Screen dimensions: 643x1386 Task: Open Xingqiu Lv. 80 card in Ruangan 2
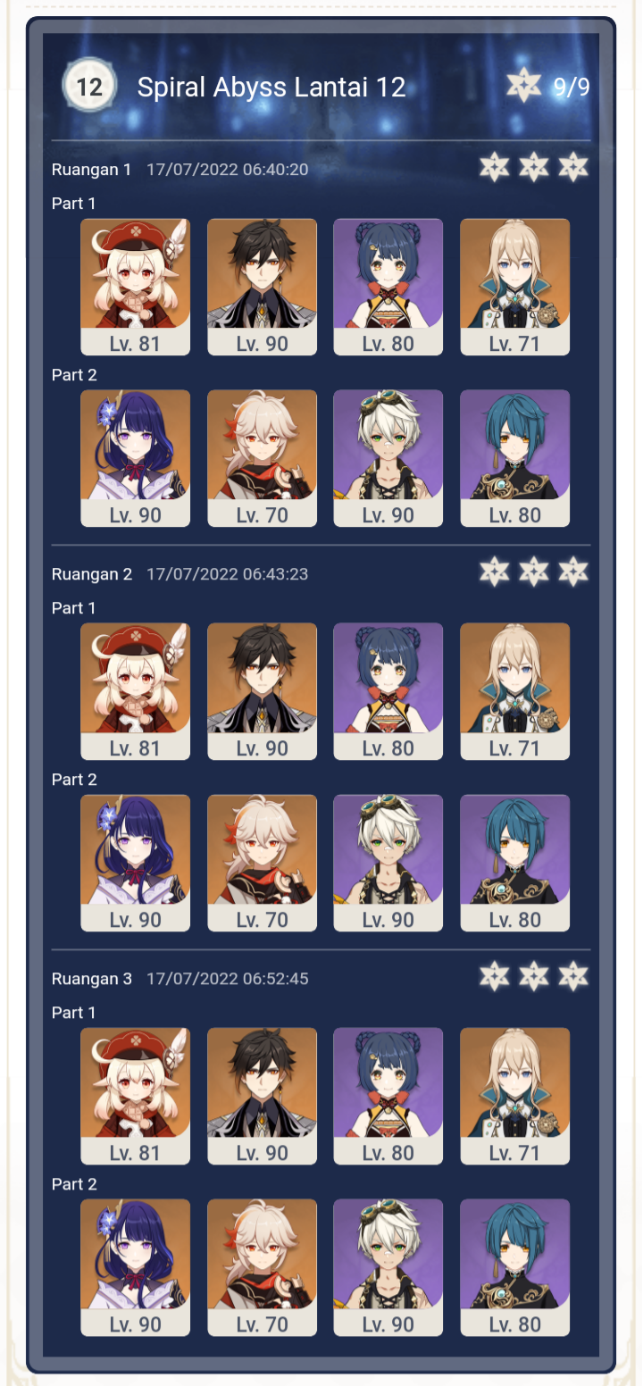click(514, 863)
